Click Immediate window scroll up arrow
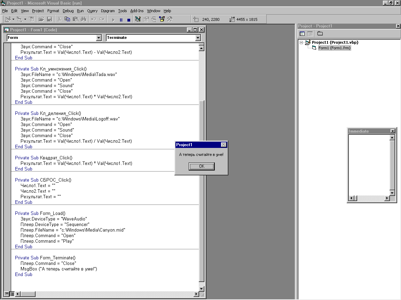The width and height of the screenshot is (401, 300). coord(392,137)
